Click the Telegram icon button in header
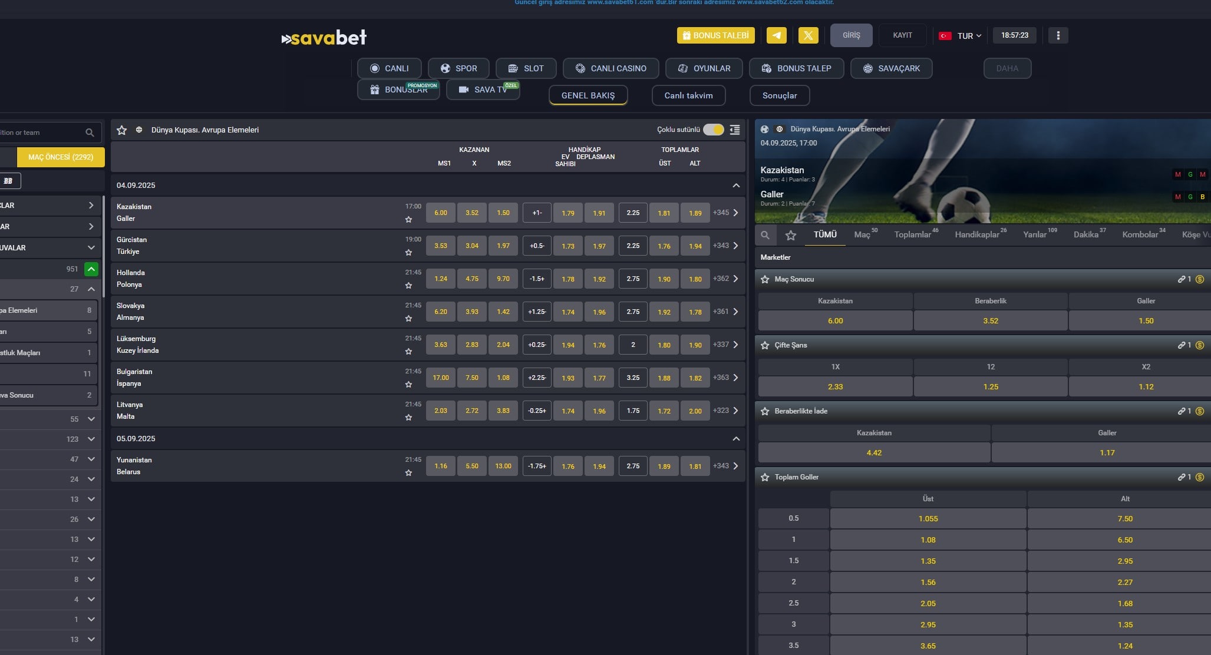This screenshot has height=655, width=1211. tap(776, 35)
